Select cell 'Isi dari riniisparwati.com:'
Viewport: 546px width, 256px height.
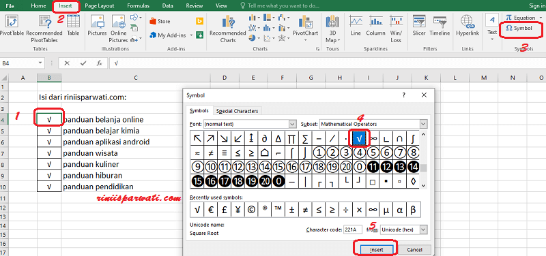83,97
